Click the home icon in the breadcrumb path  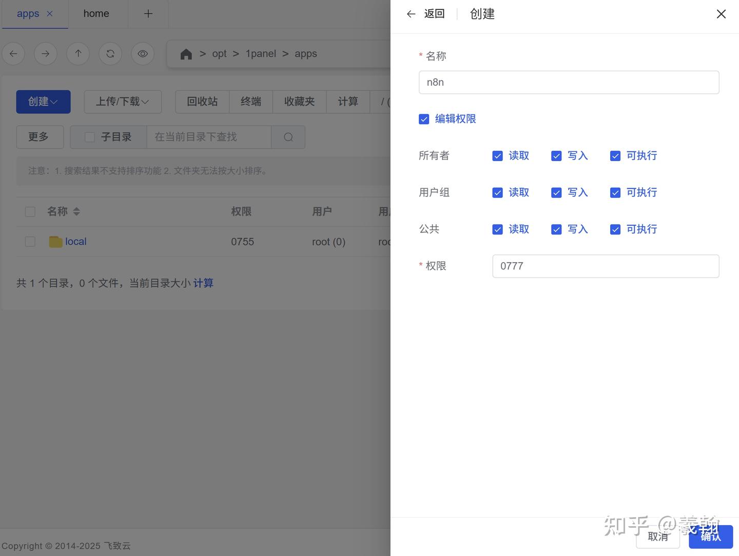click(x=186, y=53)
